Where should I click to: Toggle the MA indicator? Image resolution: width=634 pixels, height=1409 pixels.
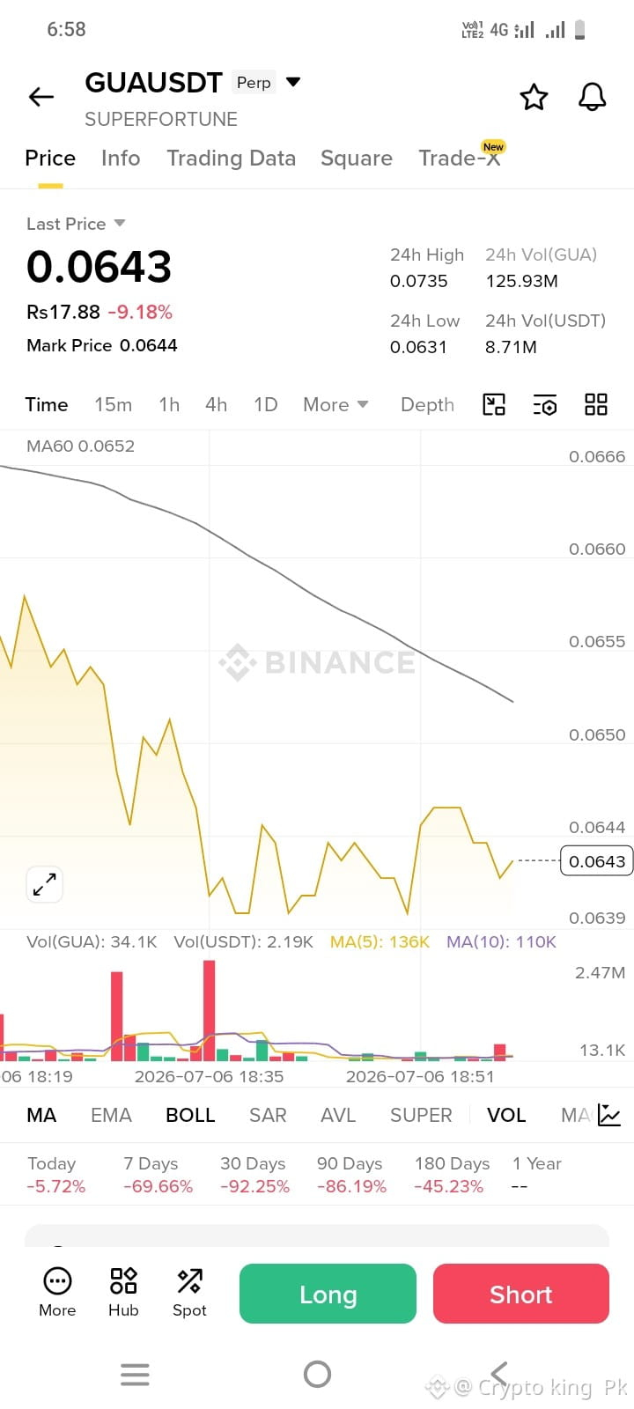tap(41, 1115)
